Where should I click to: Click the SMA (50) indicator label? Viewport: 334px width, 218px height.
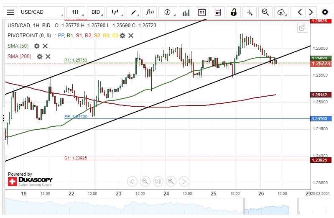18,46
